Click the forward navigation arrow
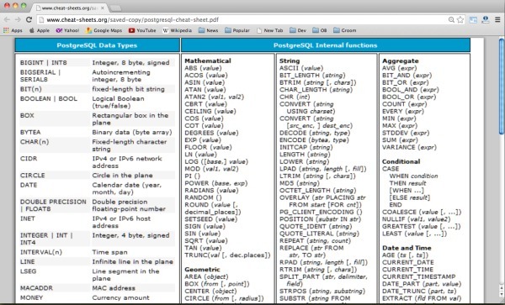505x305 pixels. coord(18,19)
